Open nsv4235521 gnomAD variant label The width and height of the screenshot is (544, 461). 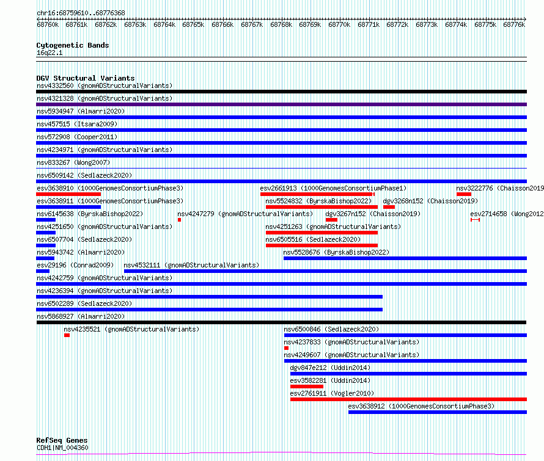pos(131,329)
